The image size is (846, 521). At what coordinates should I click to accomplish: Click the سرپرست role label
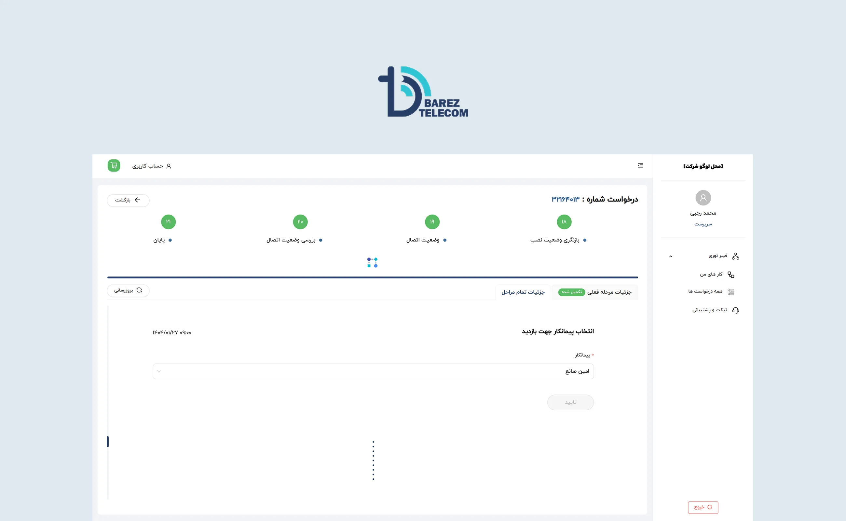(x=703, y=224)
